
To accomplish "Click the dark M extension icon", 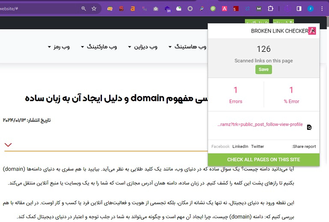I will pyautogui.click(x=259, y=9).
